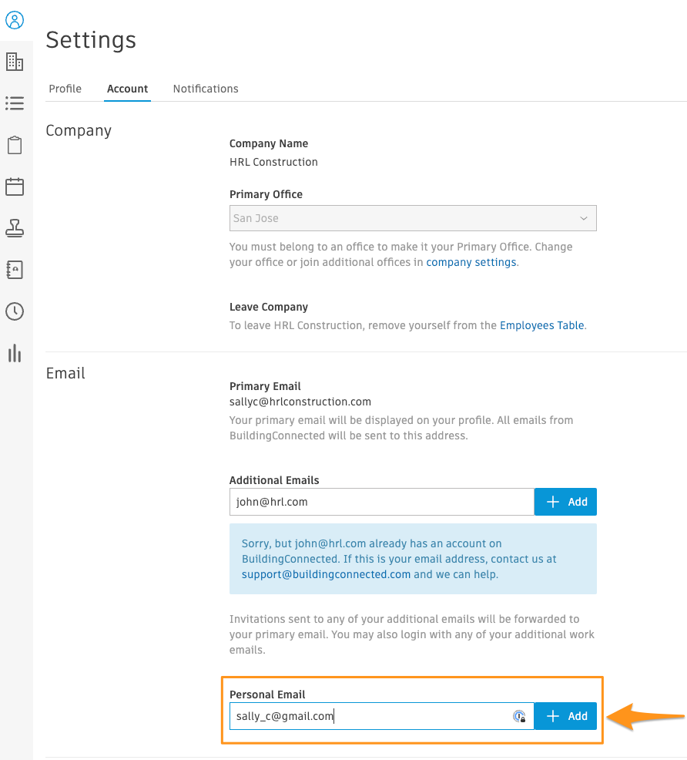Click the clipboard icon in the sidebar
Viewport: 687px width, 760px height.
15,145
